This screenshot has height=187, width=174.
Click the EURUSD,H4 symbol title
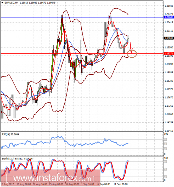pyautogui.click(x=11, y=3)
